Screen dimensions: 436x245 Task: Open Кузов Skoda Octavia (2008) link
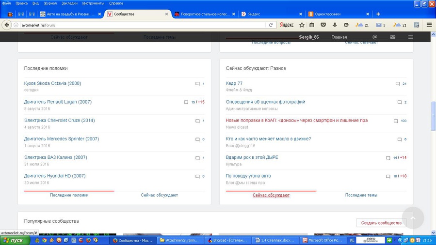pyautogui.click(x=52, y=83)
